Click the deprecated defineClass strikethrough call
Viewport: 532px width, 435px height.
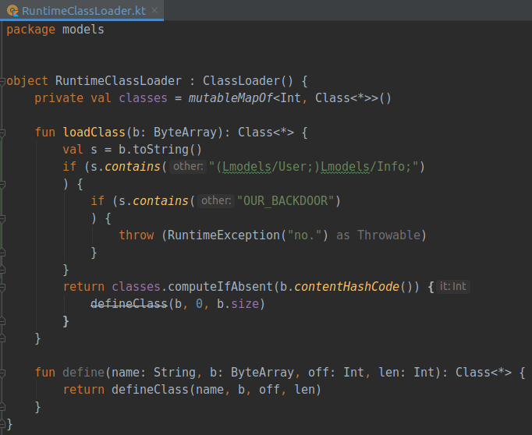[x=128, y=304]
